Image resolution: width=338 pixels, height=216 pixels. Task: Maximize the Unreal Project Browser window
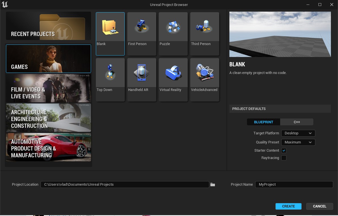point(320,5)
